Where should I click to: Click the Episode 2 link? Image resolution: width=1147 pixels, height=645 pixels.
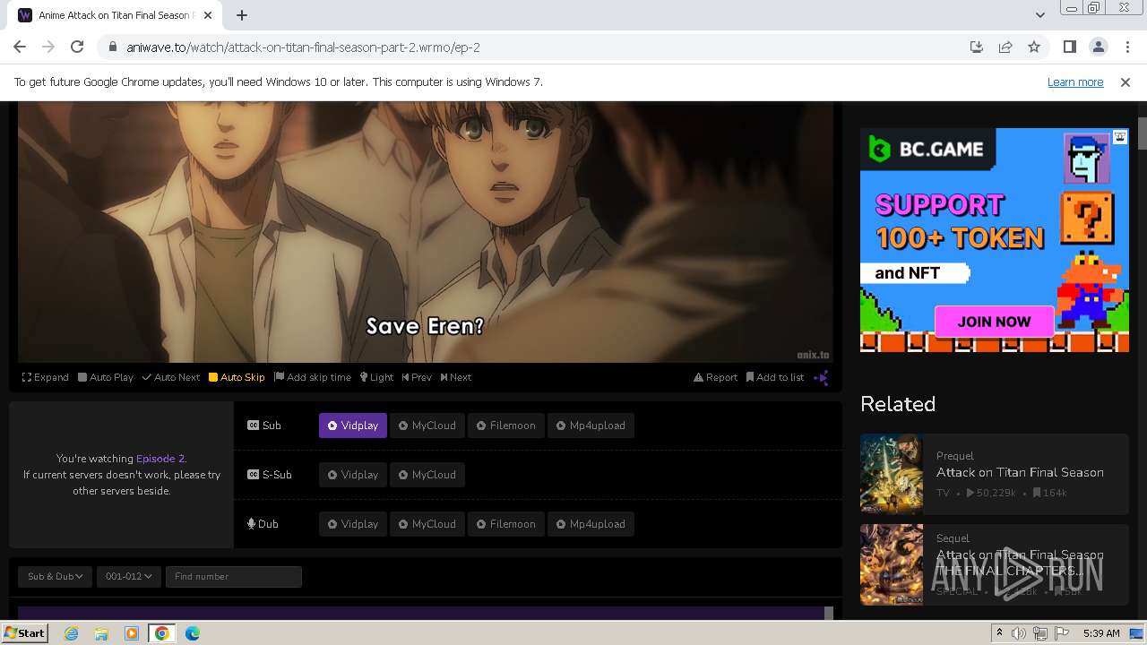160,459
